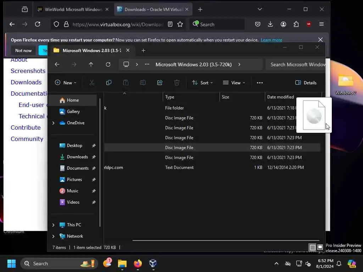Switch to large thumbnails view in status bar
The image size is (363, 272).
320,247
